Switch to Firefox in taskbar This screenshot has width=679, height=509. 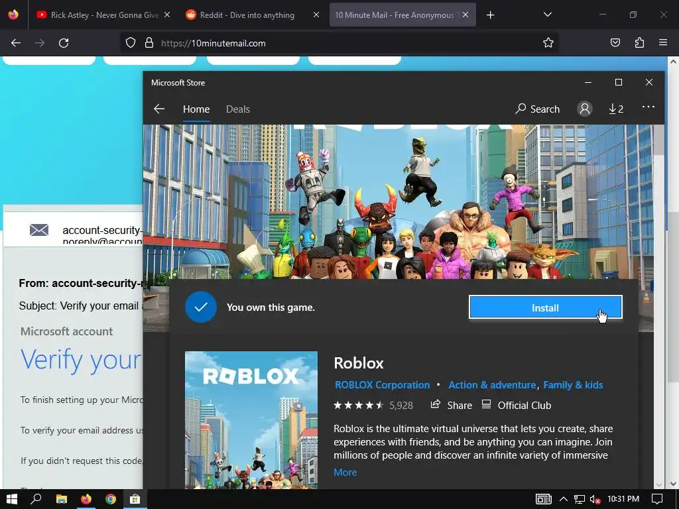[86, 500]
